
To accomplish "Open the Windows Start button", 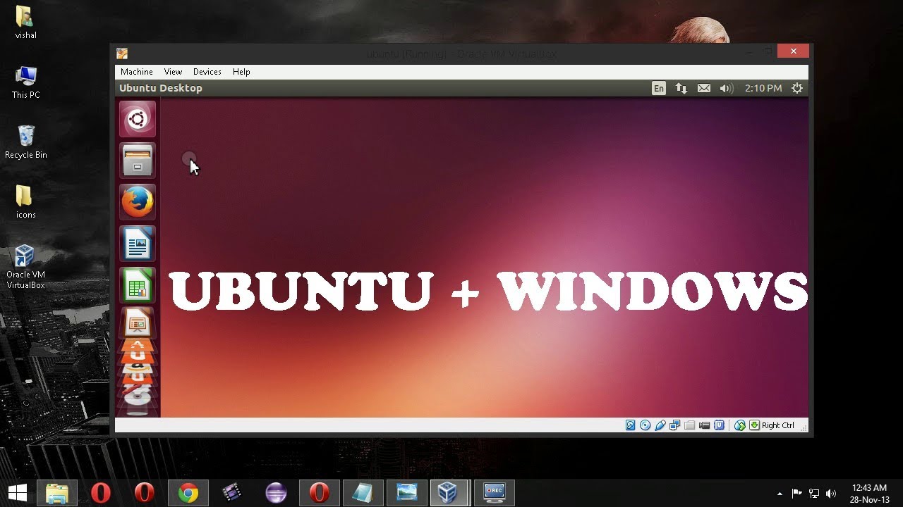I will coord(18,493).
